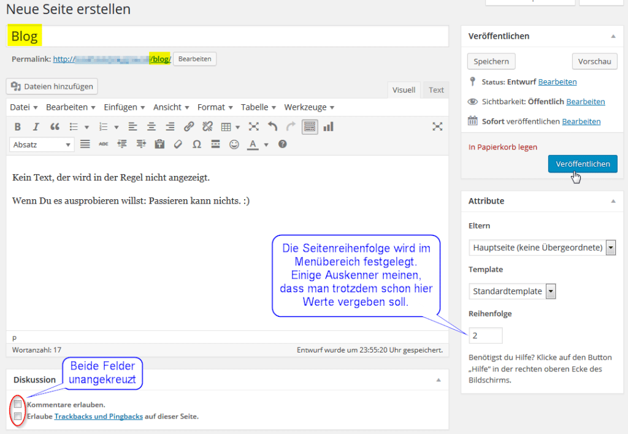Undo the last editing change
The image size is (628, 434).
pyautogui.click(x=274, y=127)
